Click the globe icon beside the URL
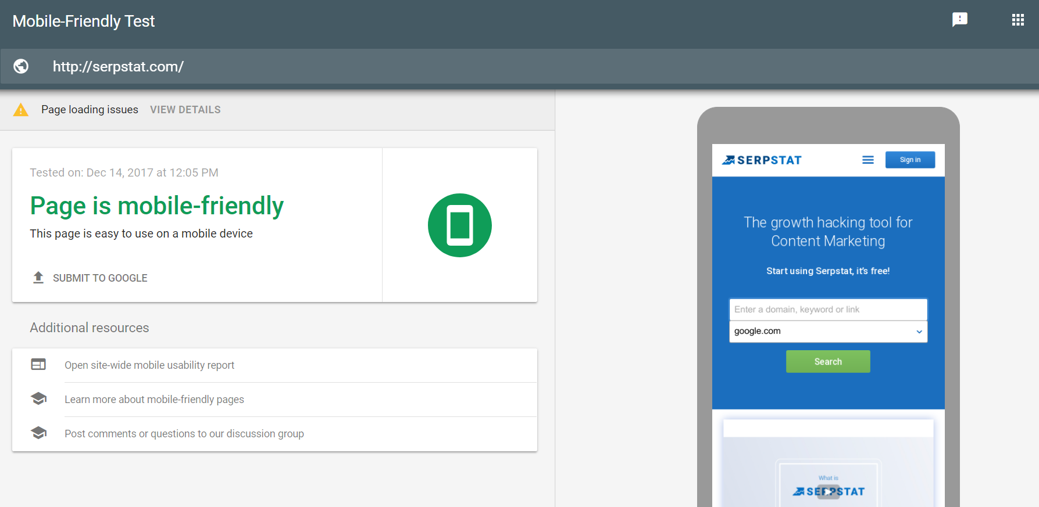 pyautogui.click(x=21, y=66)
